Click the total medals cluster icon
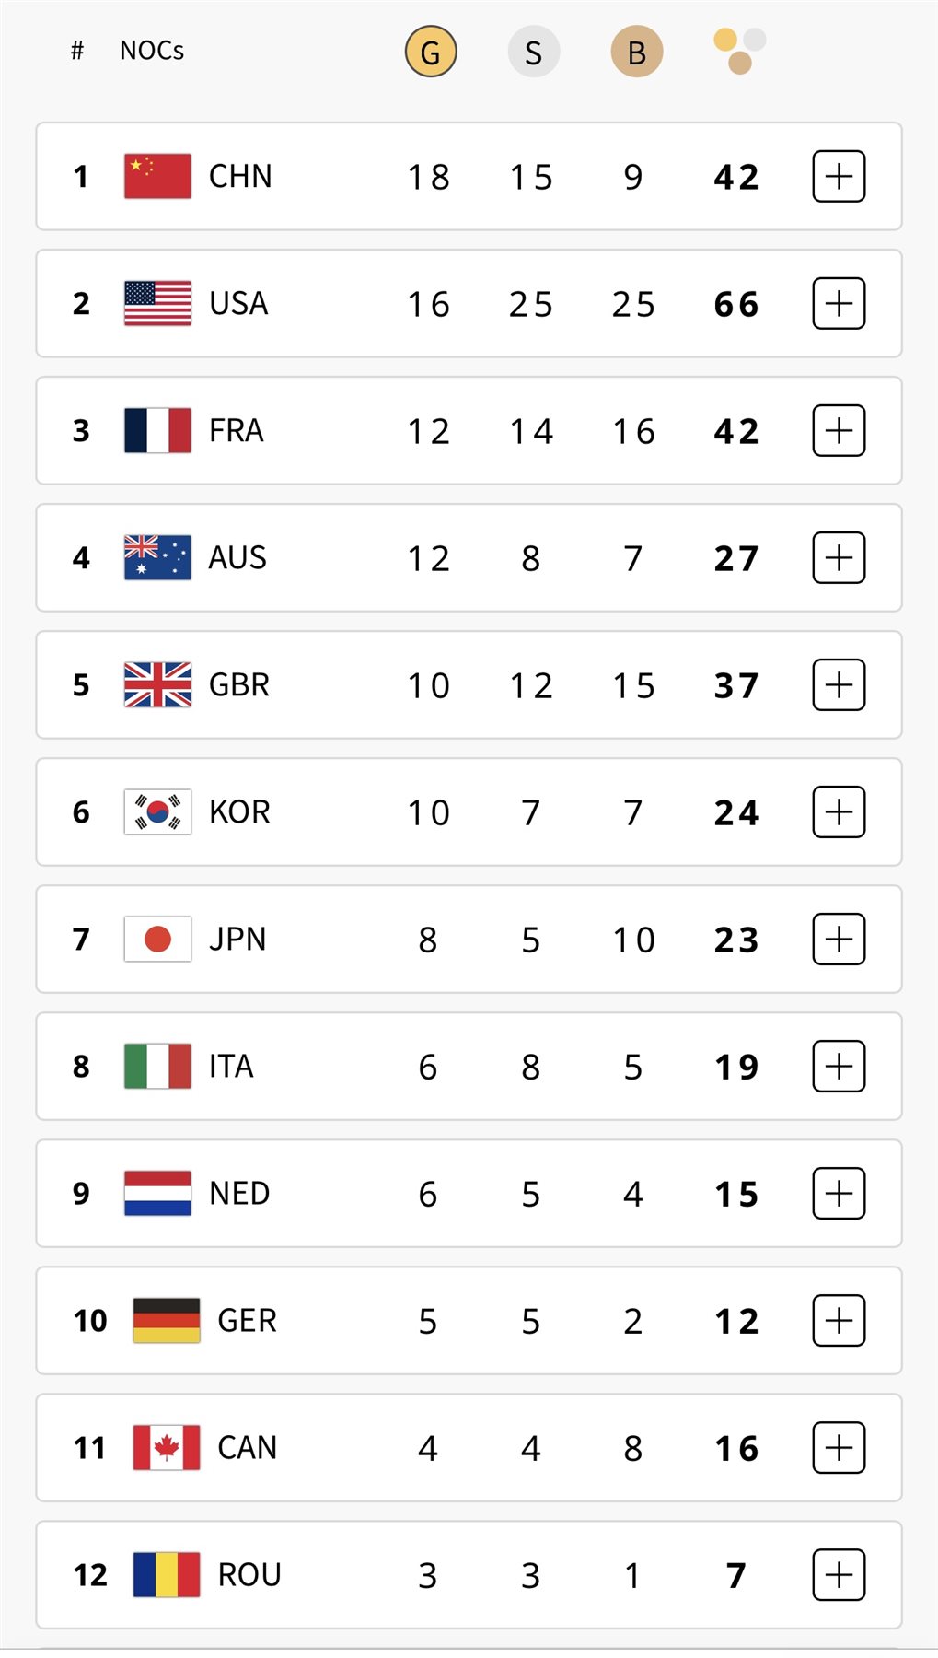Image resolution: width=938 pixels, height=1658 pixels. click(x=739, y=51)
